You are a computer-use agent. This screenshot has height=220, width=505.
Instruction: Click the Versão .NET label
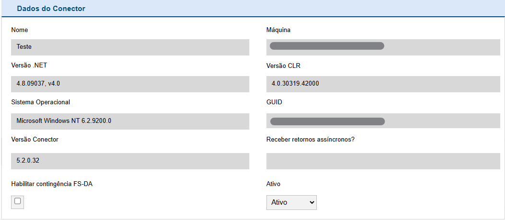pos(29,66)
